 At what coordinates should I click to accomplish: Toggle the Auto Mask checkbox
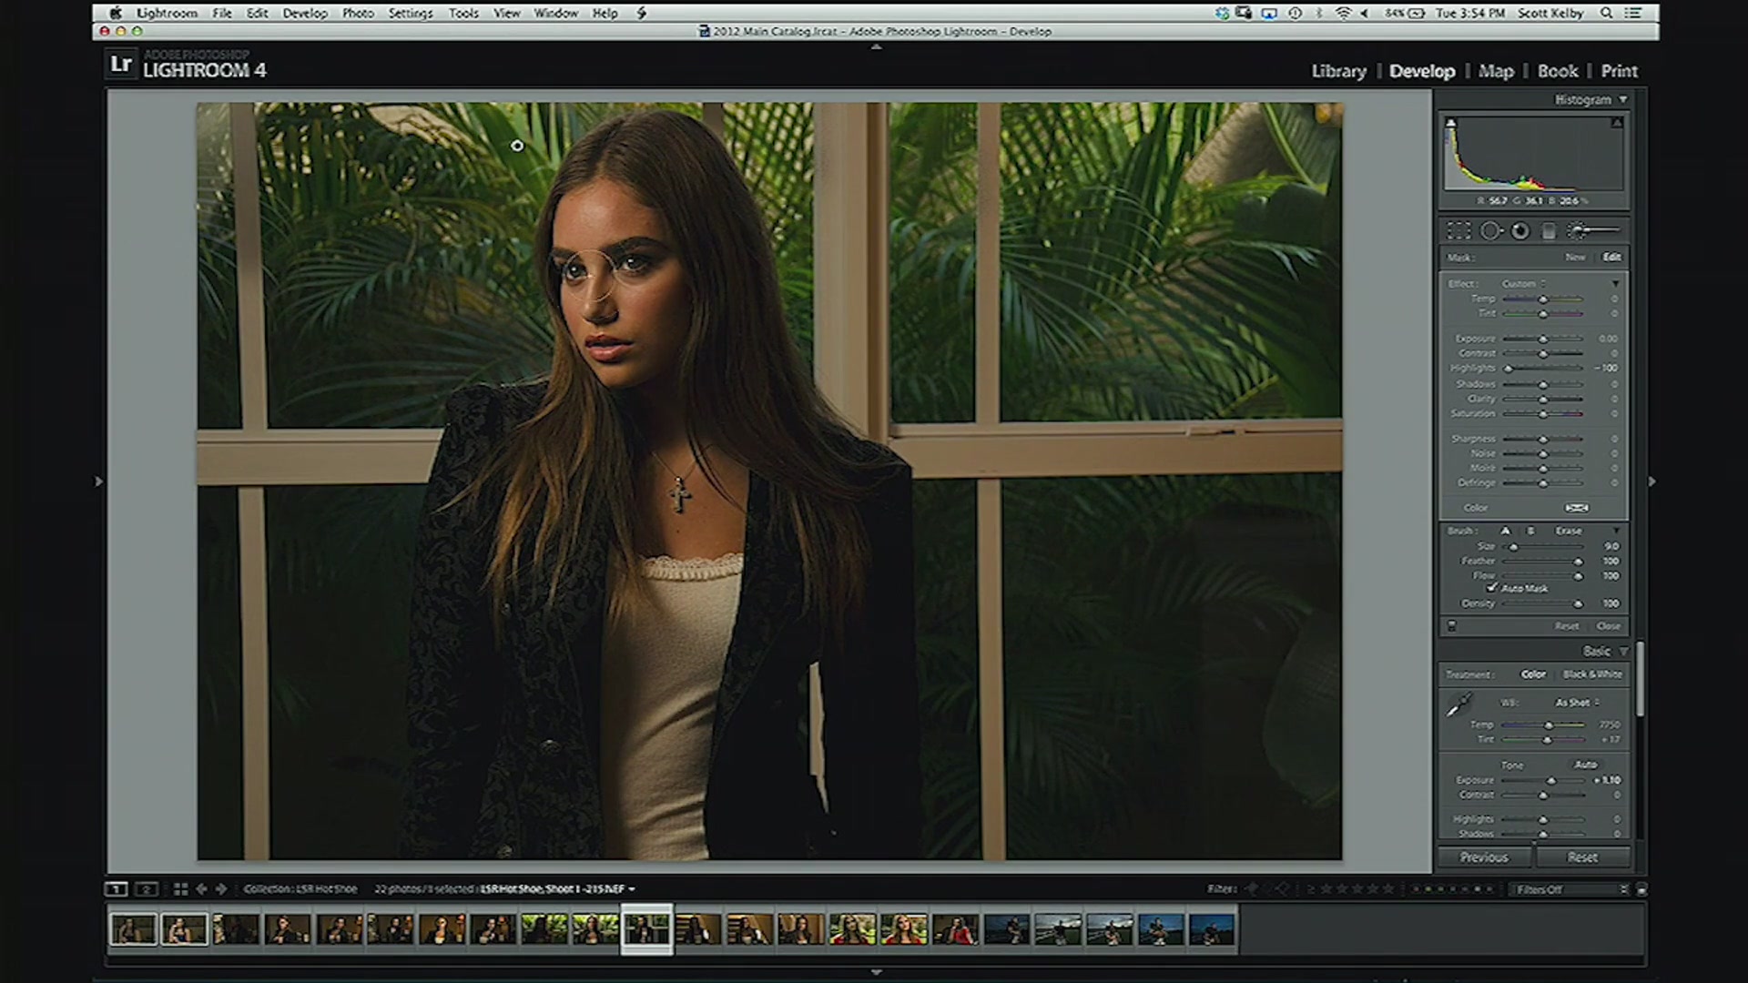(1492, 588)
